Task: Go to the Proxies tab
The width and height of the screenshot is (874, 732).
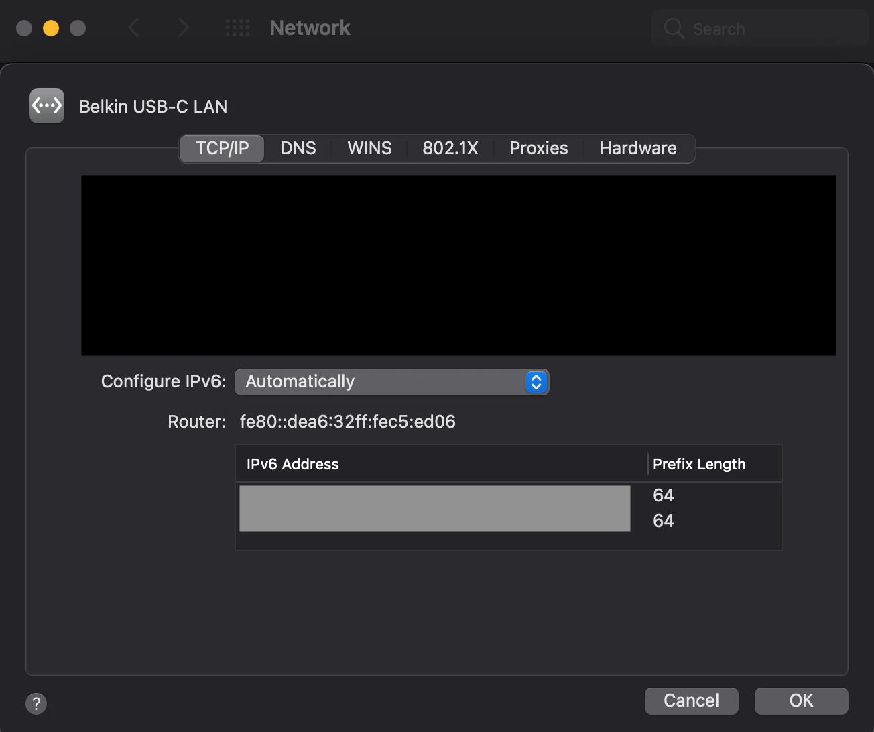Action: pyautogui.click(x=539, y=148)
